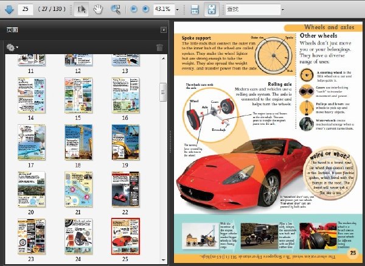The width and height of the screenshot is (365, 266).
Task: Click the axle diagram circle
Action: [x=210, y=114]
